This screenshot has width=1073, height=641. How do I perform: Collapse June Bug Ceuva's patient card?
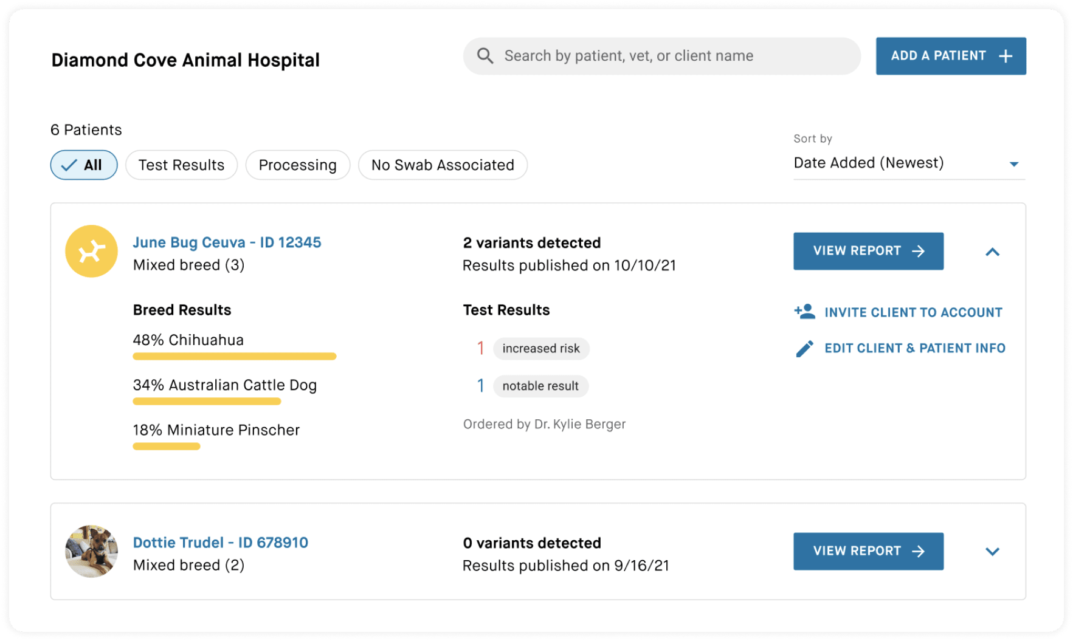coord(992,252)
